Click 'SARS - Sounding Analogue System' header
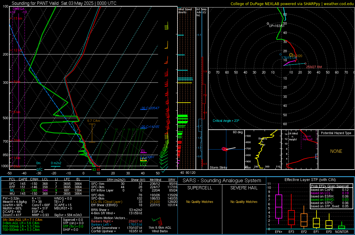This screenshot has height=235, width=355. [222, 181]
